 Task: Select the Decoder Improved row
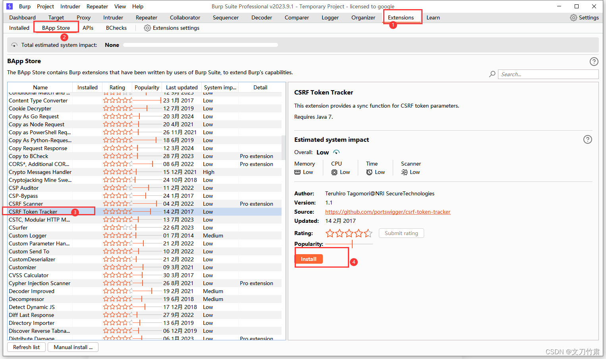(x=145, y=291)
